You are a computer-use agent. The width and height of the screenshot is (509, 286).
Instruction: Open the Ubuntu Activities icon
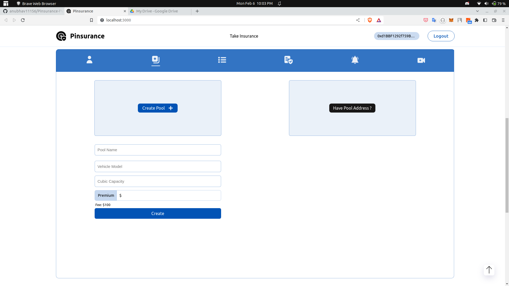click(x=6, y=3)
